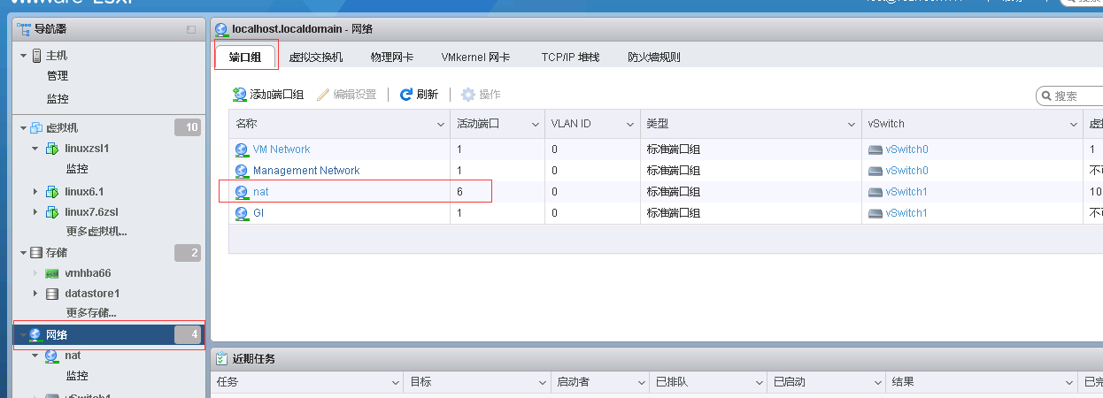The image size is (1103, 398).
Task: Click the 编辑设置 pencil icon
Action: (x=323, y=95)
